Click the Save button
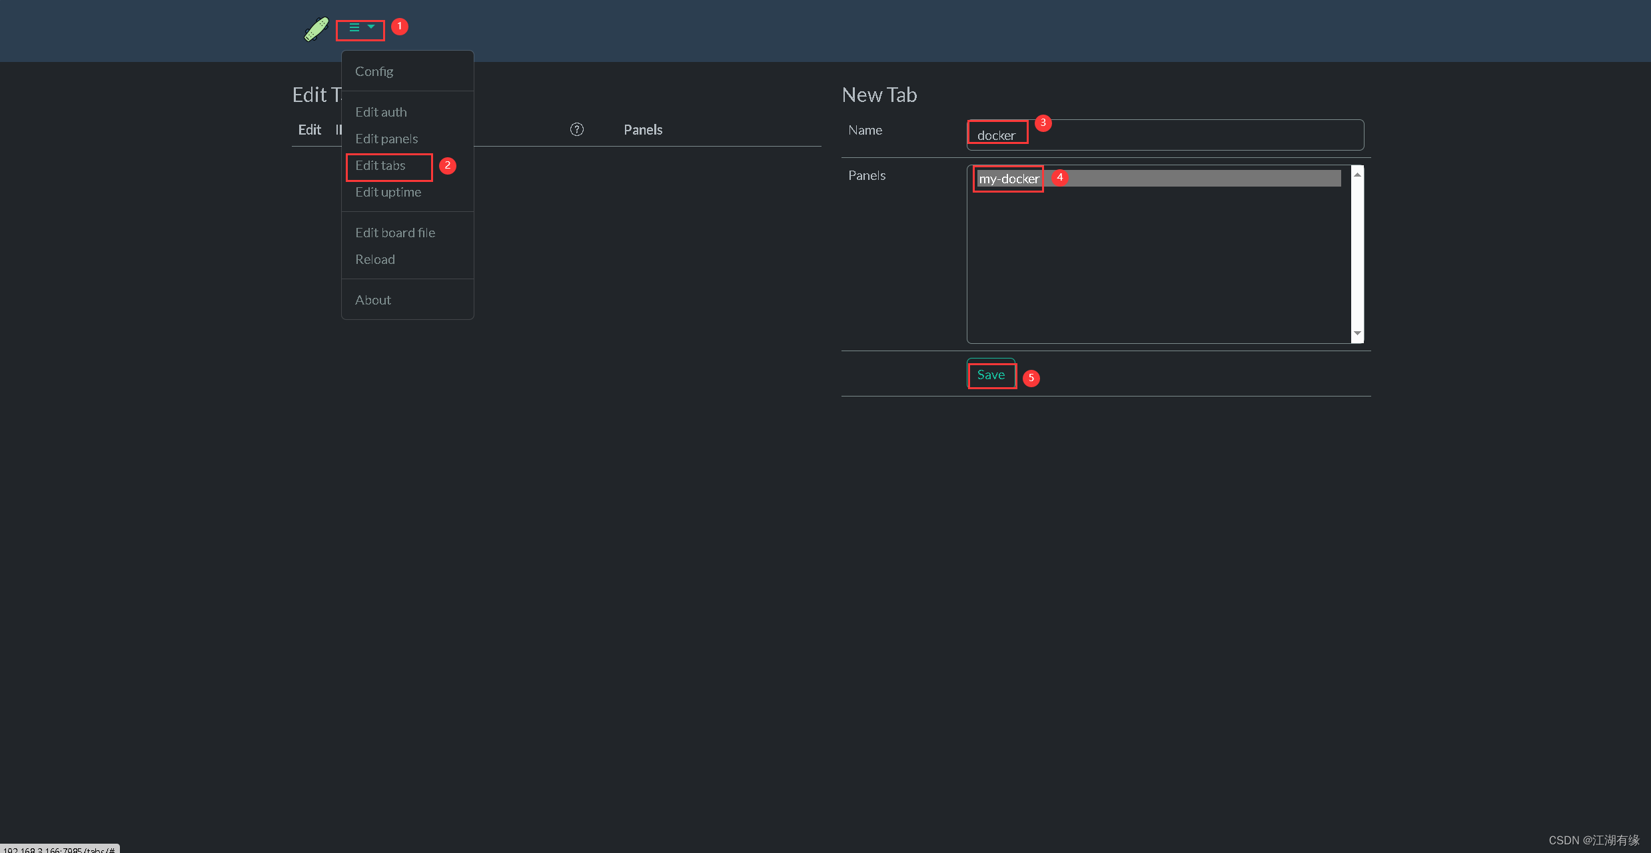The image size is (1651, 853). [x=991, y=375]
